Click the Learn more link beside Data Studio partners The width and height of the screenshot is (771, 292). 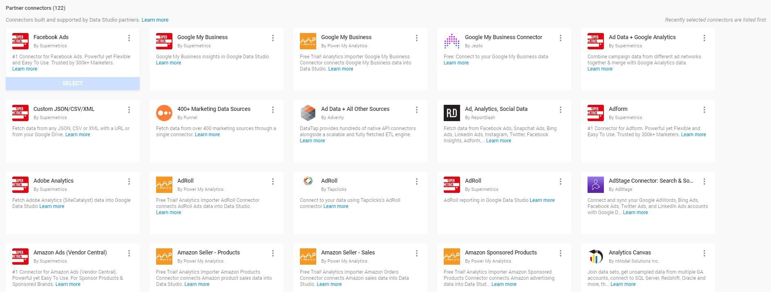coord(155,20)
